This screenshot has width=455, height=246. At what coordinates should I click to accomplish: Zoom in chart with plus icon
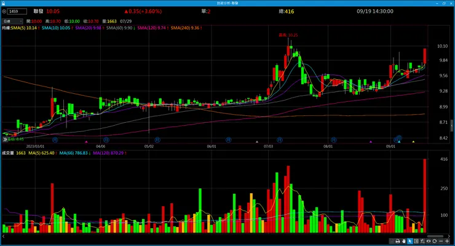(447, 241)
